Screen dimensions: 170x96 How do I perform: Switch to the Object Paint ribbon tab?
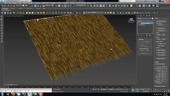(x=29, y=8)
